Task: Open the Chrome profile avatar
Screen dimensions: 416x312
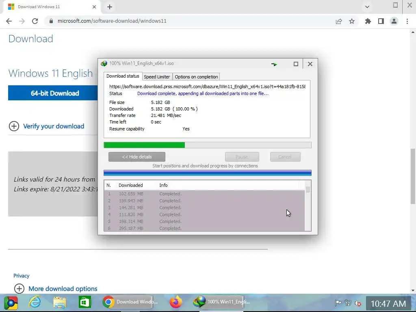Action: (394, 21)
